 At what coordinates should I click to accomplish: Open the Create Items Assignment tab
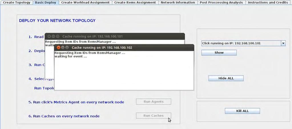pyautogui.click(x=135, y=2)
